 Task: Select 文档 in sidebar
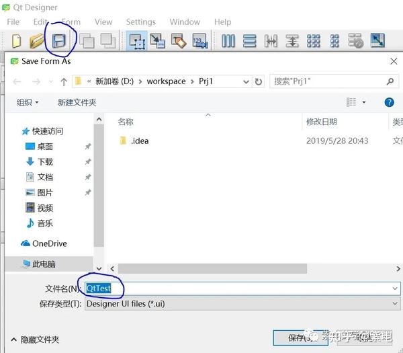39,177
